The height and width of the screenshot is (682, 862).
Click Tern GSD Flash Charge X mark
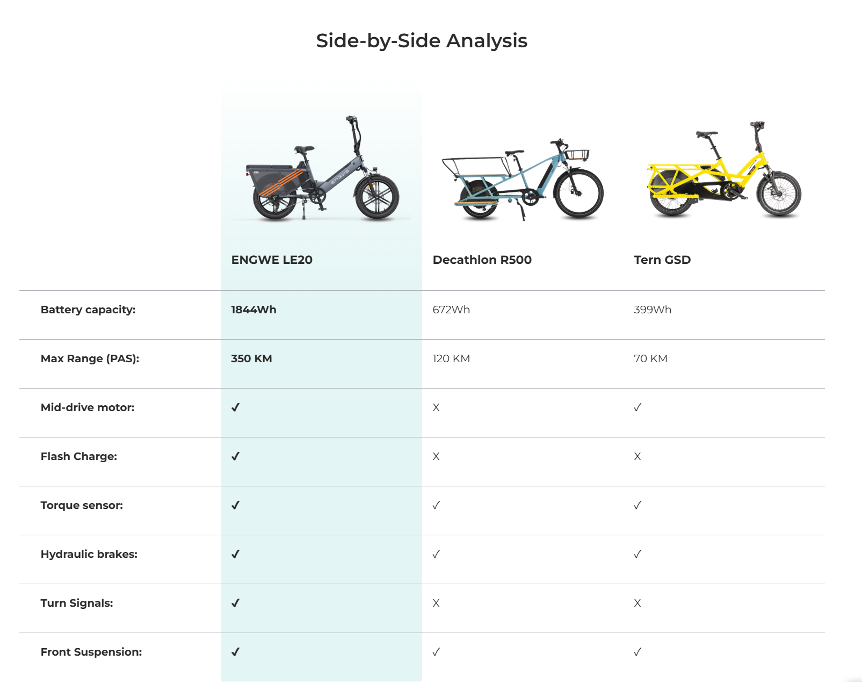pyautogui.click(x=638, y=457)
